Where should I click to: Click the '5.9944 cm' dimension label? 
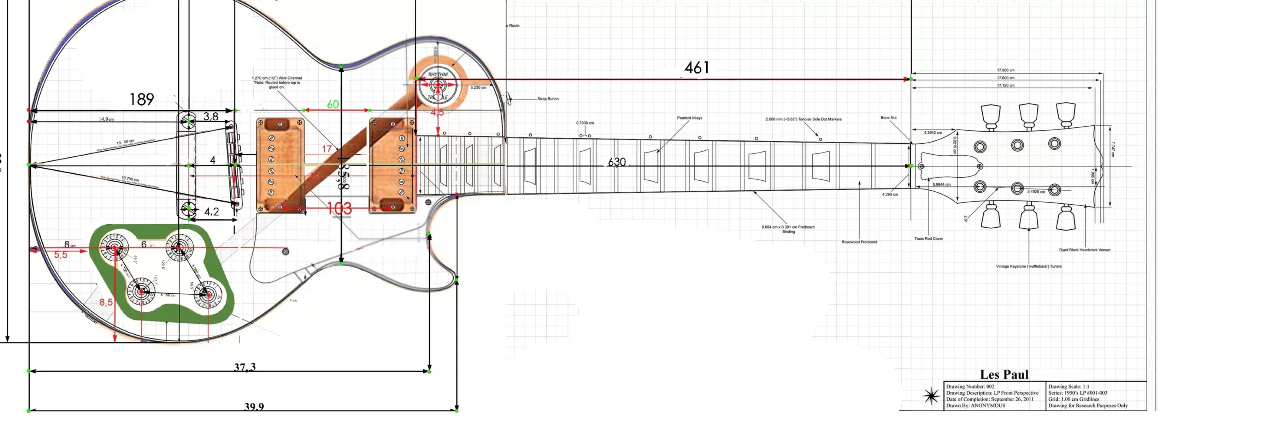coord(941,184)
